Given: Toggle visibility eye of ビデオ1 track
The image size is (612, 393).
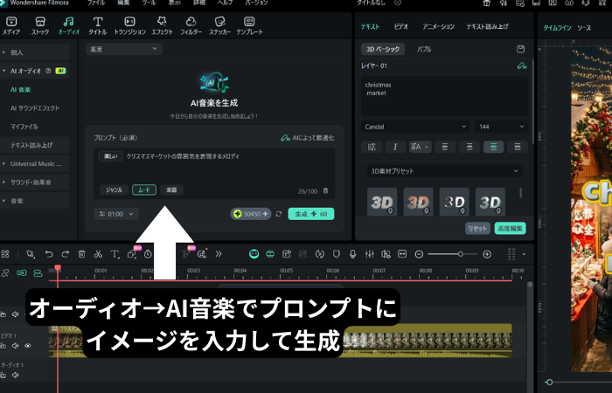Looking at the screenshot, I should [28, 346].
